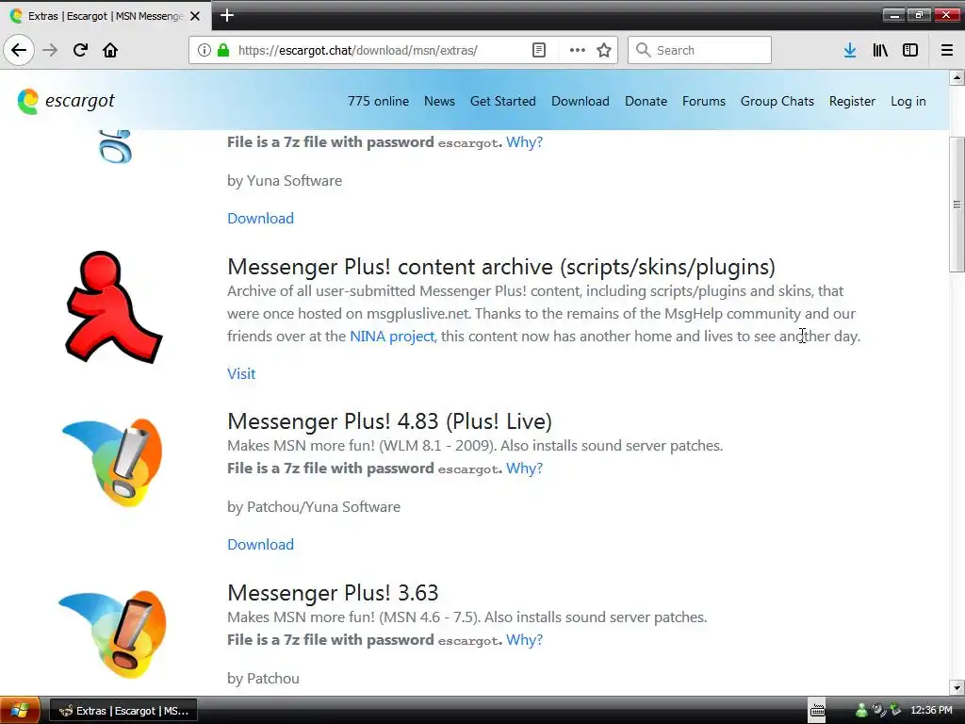Screen dimensions: 965x724
Task: Click the Messenger Plus! 3.63 heading
Action: pos(333,594)
